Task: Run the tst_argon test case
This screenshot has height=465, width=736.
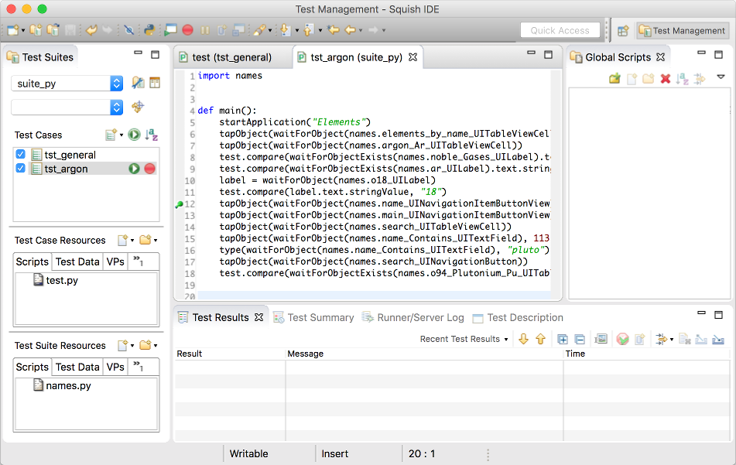Action: (134, 169)
